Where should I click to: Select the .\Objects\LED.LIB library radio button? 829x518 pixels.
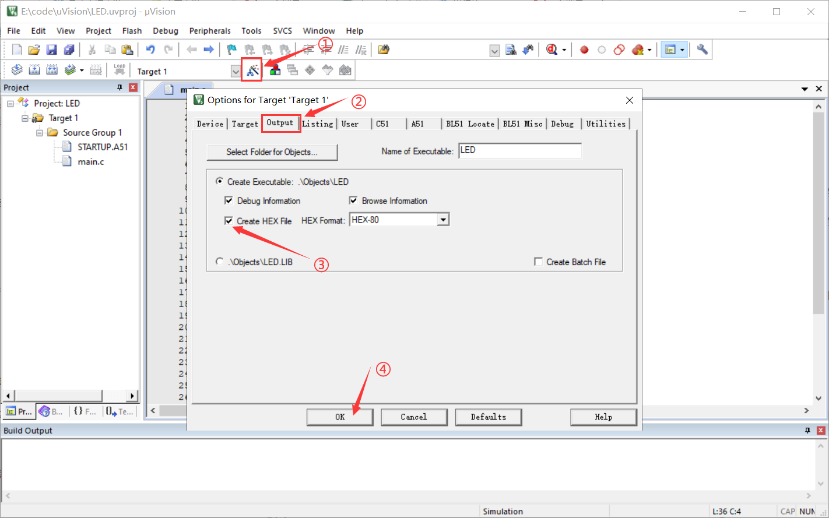pos(219,262)
